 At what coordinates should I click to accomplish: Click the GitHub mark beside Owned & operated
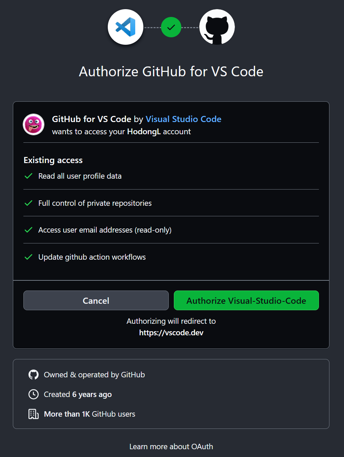click(34, 375)
